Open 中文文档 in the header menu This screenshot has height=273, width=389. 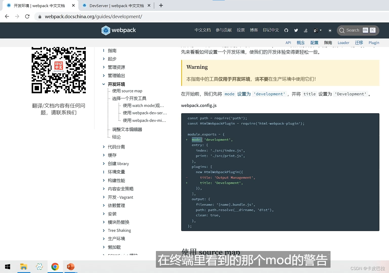[x=202, y=30]
